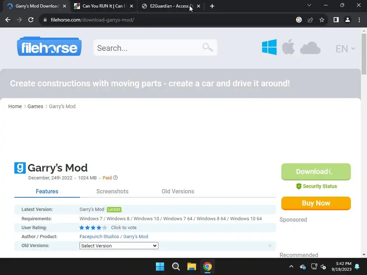This screenshot has height=275, width=367.
Task: Rate with the first star
Action: tap(82, 227)
